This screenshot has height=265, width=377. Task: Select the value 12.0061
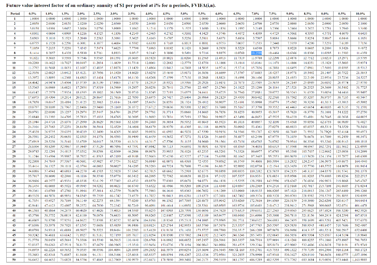[150, 63]
